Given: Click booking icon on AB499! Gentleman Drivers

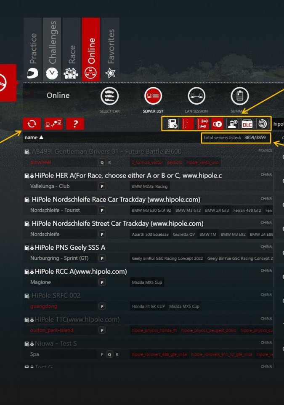Looking at the screenshot, I should click(x=27, y=152).
